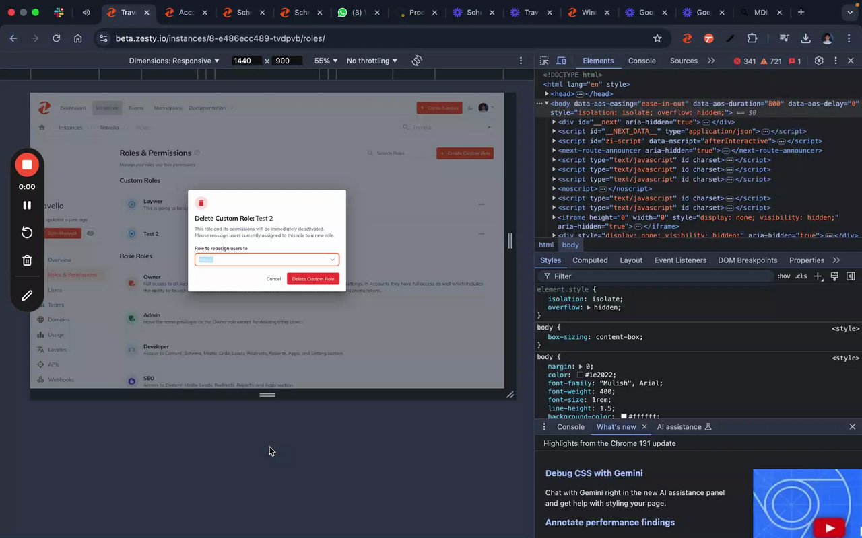The height and width of the screenshot is (538, 862).
Task: Open the 55% zoom dropdown
Action: pos(327,61)
